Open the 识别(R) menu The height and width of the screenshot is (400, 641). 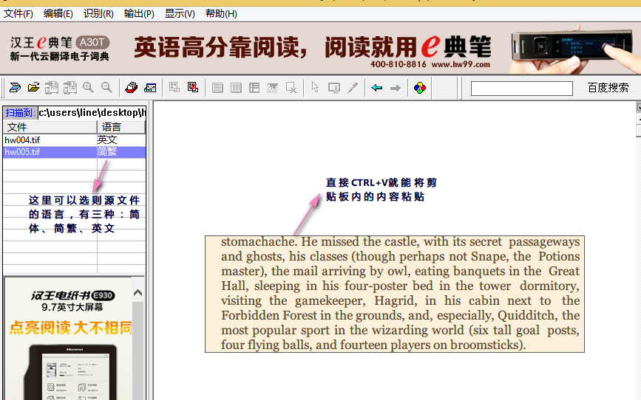click(x=98, y=14)
